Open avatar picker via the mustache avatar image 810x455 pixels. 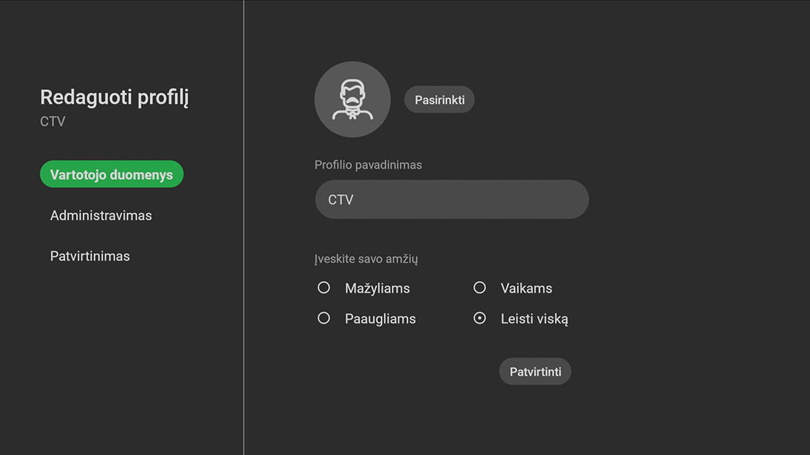point(352,99)
